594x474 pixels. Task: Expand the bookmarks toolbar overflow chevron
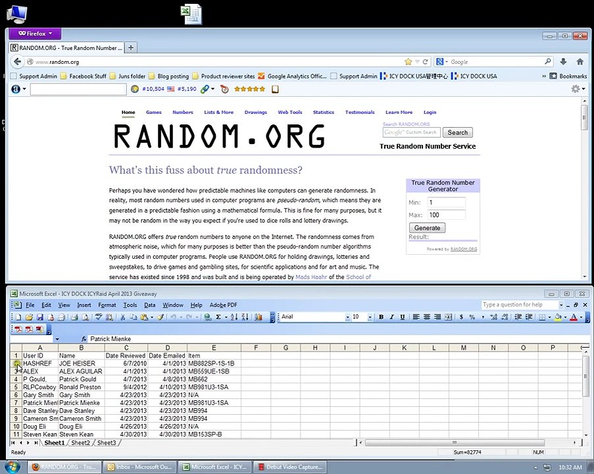544,76
